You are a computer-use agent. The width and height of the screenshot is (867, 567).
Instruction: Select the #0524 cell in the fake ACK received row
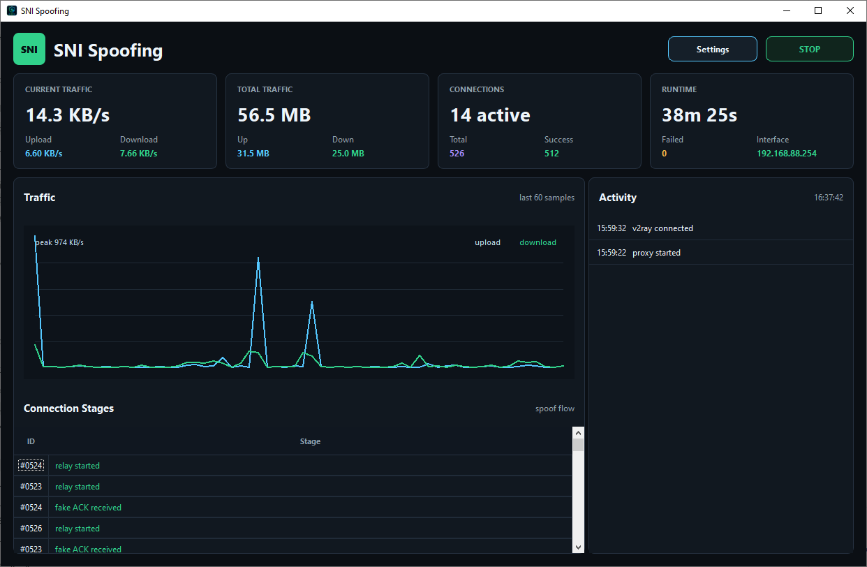[x=31, y=508]
